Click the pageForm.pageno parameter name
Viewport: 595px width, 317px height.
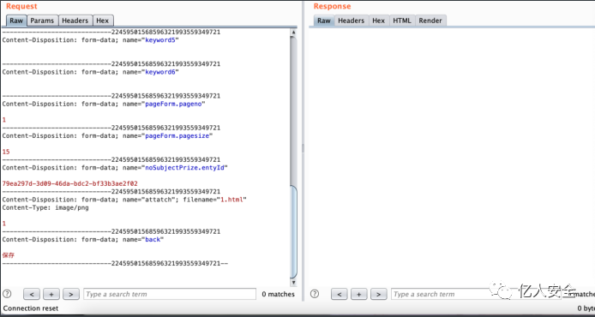tap(173, 104)
